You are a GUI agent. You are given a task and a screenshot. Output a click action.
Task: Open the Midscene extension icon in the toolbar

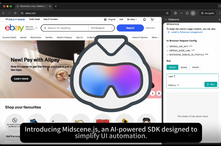tap(181, 13)
